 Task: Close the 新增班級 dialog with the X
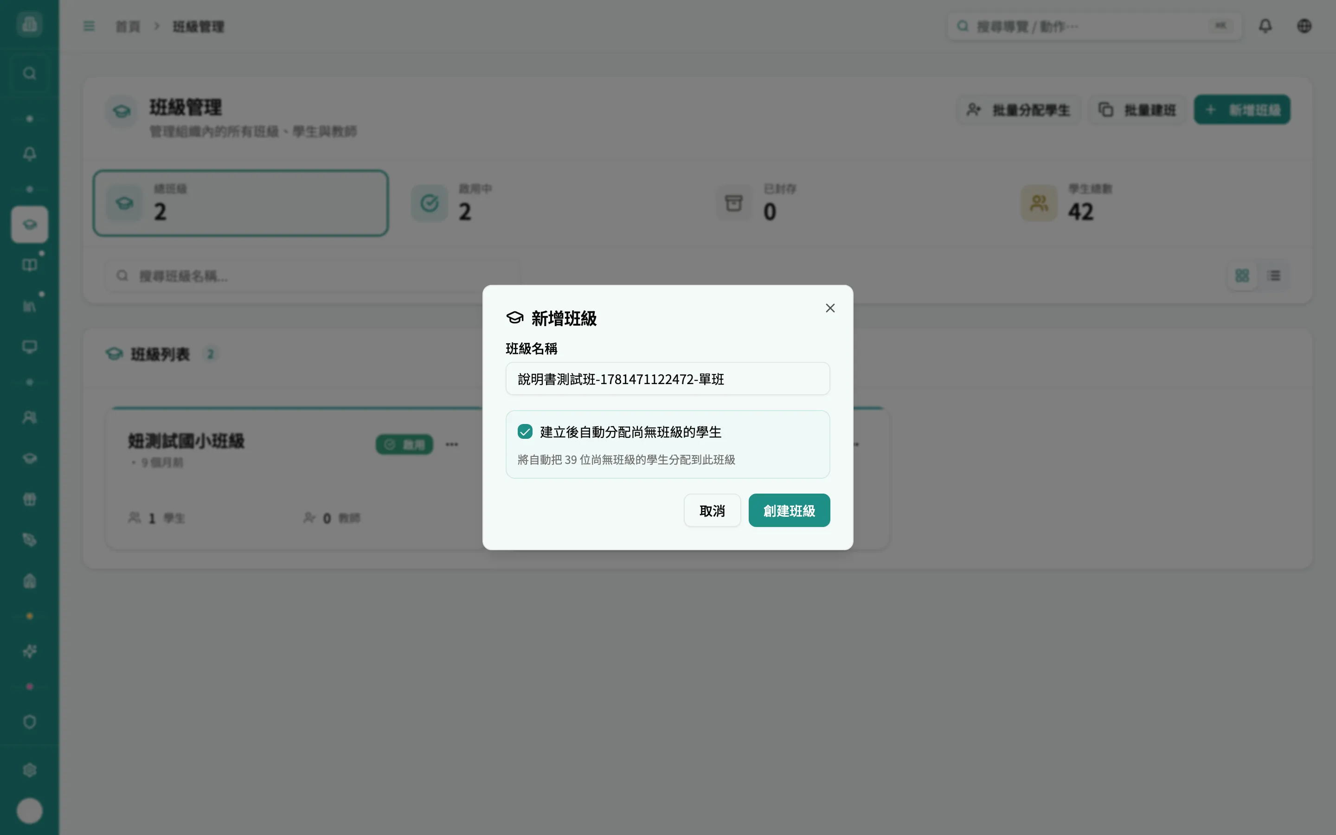(830, 308)
